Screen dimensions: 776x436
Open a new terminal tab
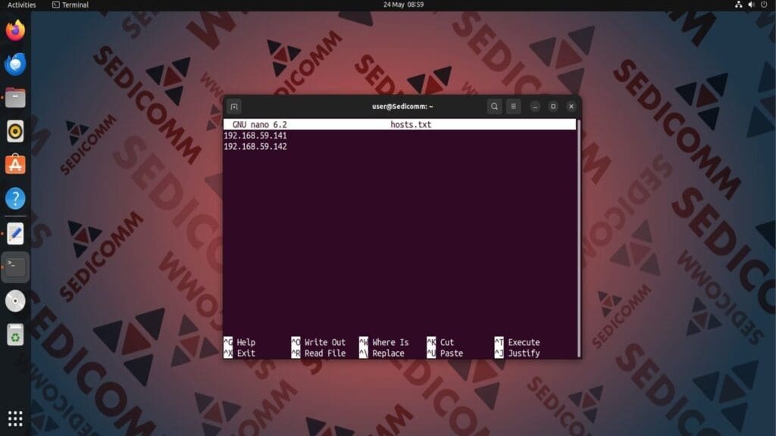(x=235, y=106)
